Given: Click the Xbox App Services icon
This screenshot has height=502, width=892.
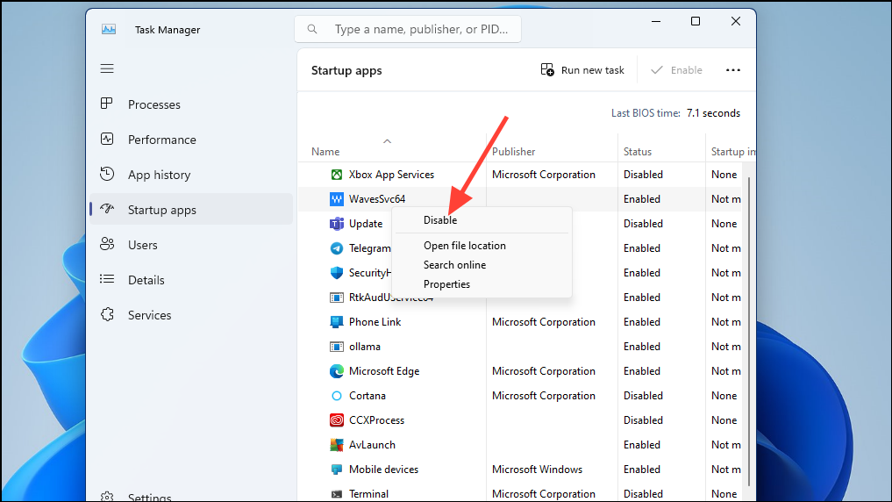Looking at the screenshot, I should tap(337, 175).
